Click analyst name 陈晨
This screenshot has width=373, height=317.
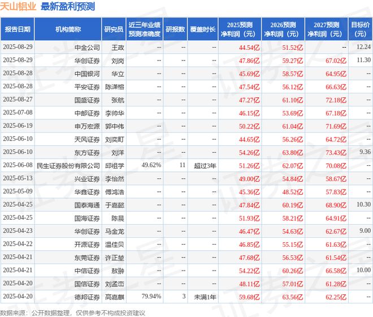click(118, 219)
